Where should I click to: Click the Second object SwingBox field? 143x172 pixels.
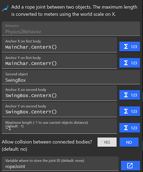pos(71,77)
